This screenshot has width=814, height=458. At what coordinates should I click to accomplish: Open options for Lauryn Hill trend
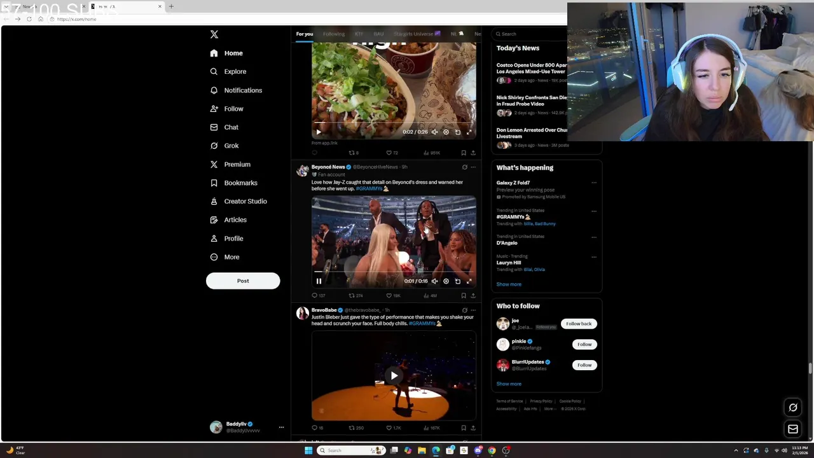[594, 257]
